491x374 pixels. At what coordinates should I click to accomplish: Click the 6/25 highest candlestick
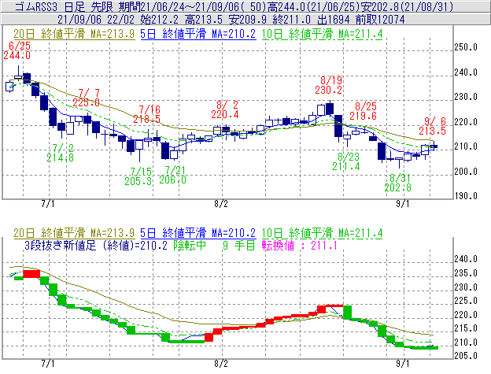pyautogui.click(x=18, y=75)
